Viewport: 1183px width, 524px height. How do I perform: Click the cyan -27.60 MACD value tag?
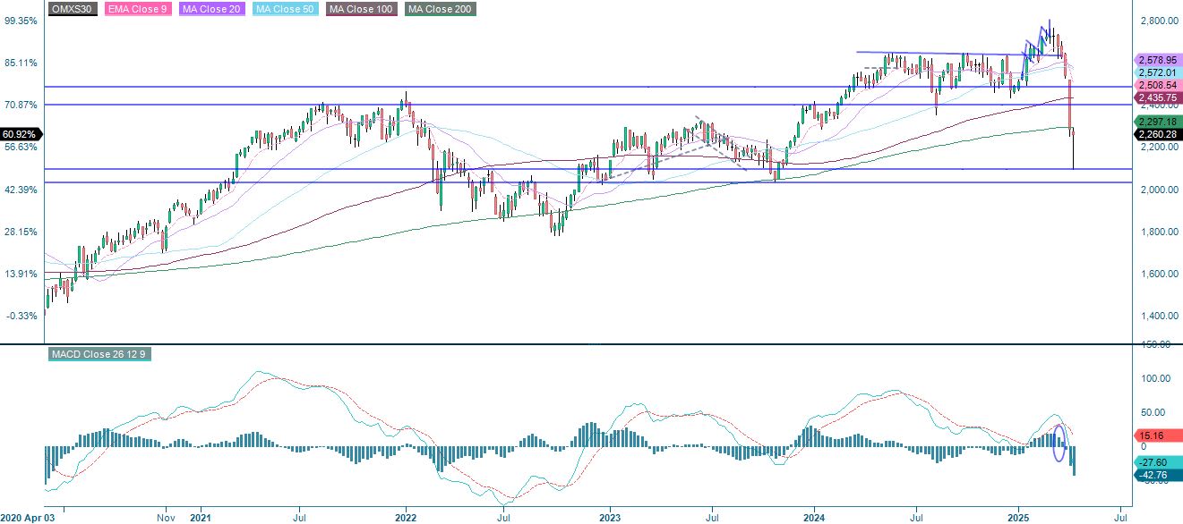coord(1151,462)
